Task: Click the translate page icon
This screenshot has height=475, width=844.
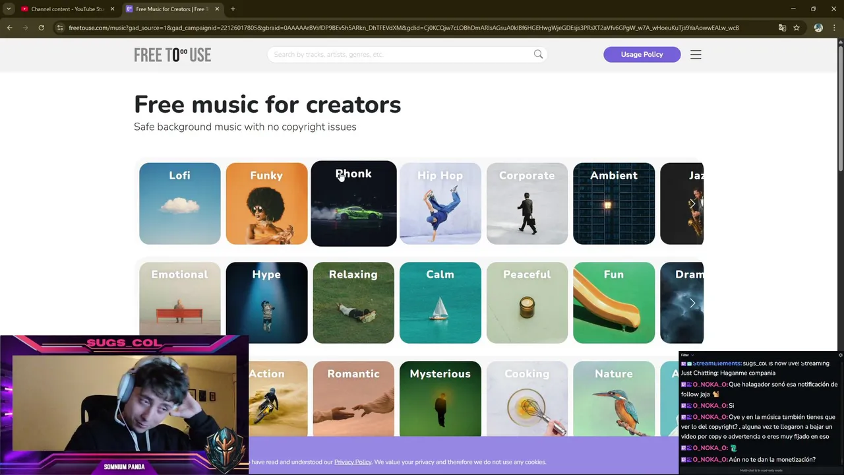Action: click(x=782, y=28)
